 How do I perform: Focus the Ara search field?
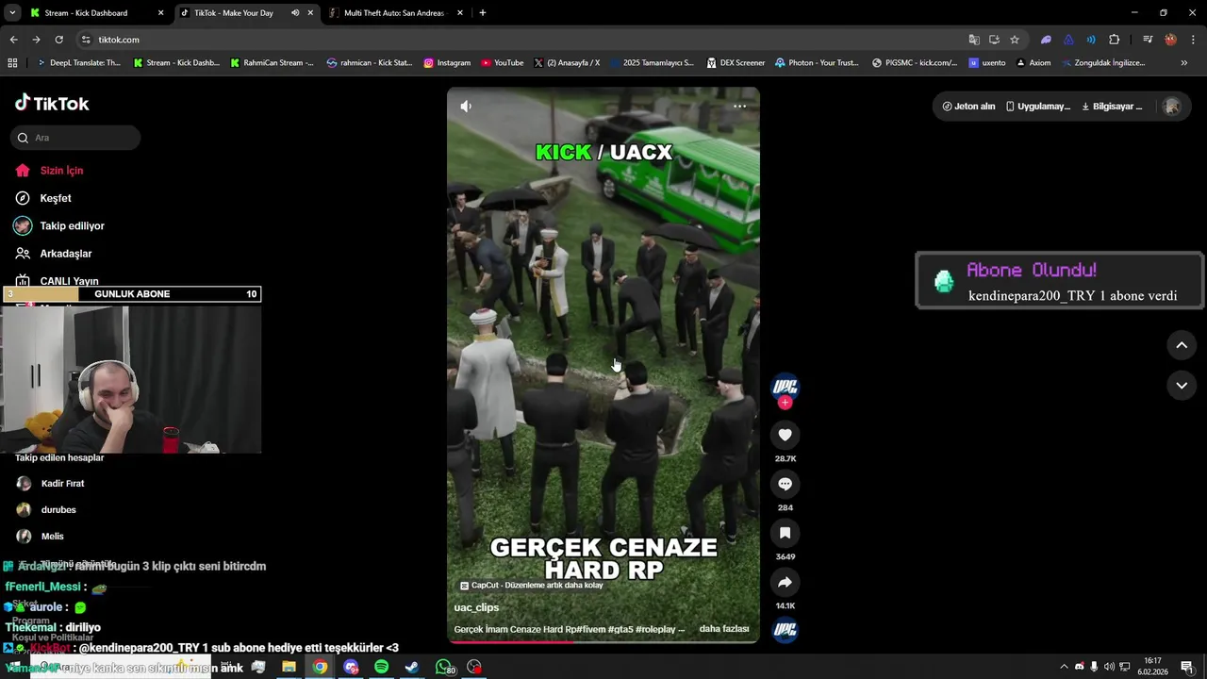pos(75,138)
